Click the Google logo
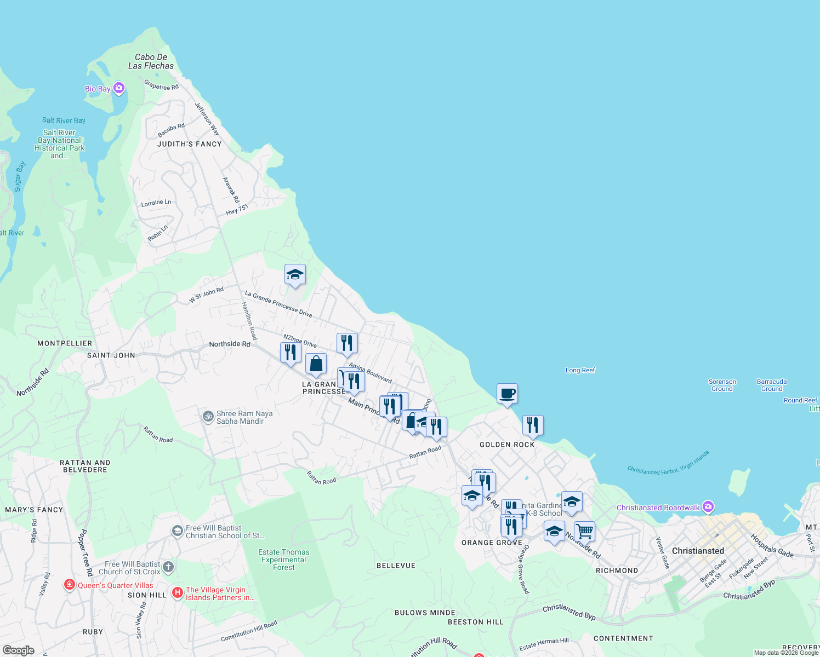 coord(19,650)
